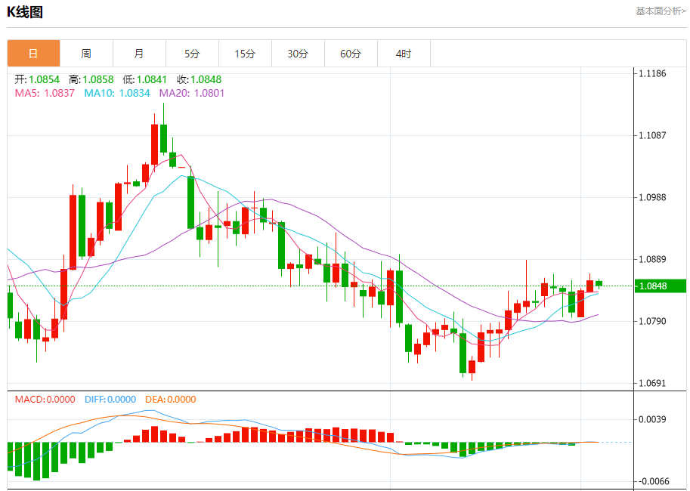Select the 日 daily chart tab
690x491 pixels.
33,54
